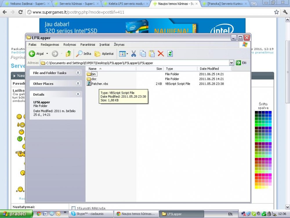Click the pradėti start button

click(14, 214)
